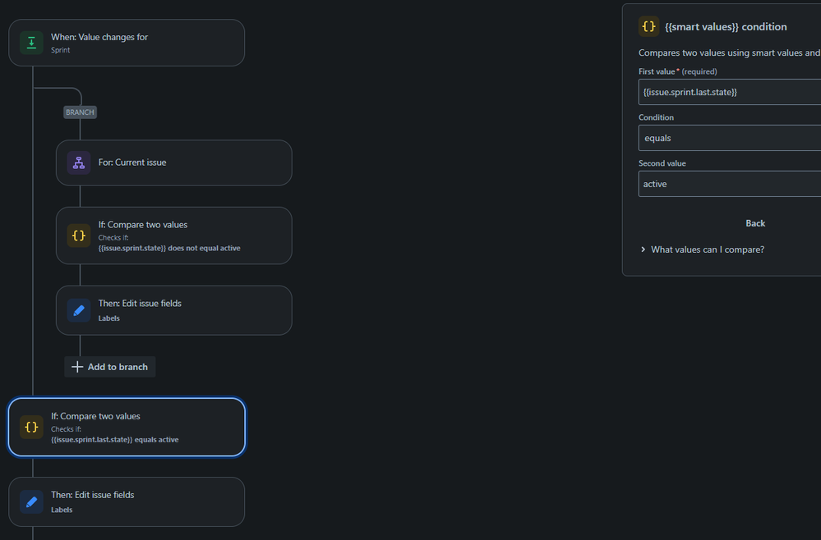Click the Add to branch button label
Screen dimensions: 821x540
tap(118, 367)
